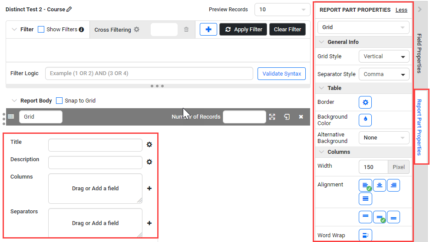This screenshot has width=433, height=242.
Task: Open report part type Grid dropdown
Action: pos(364,27)
